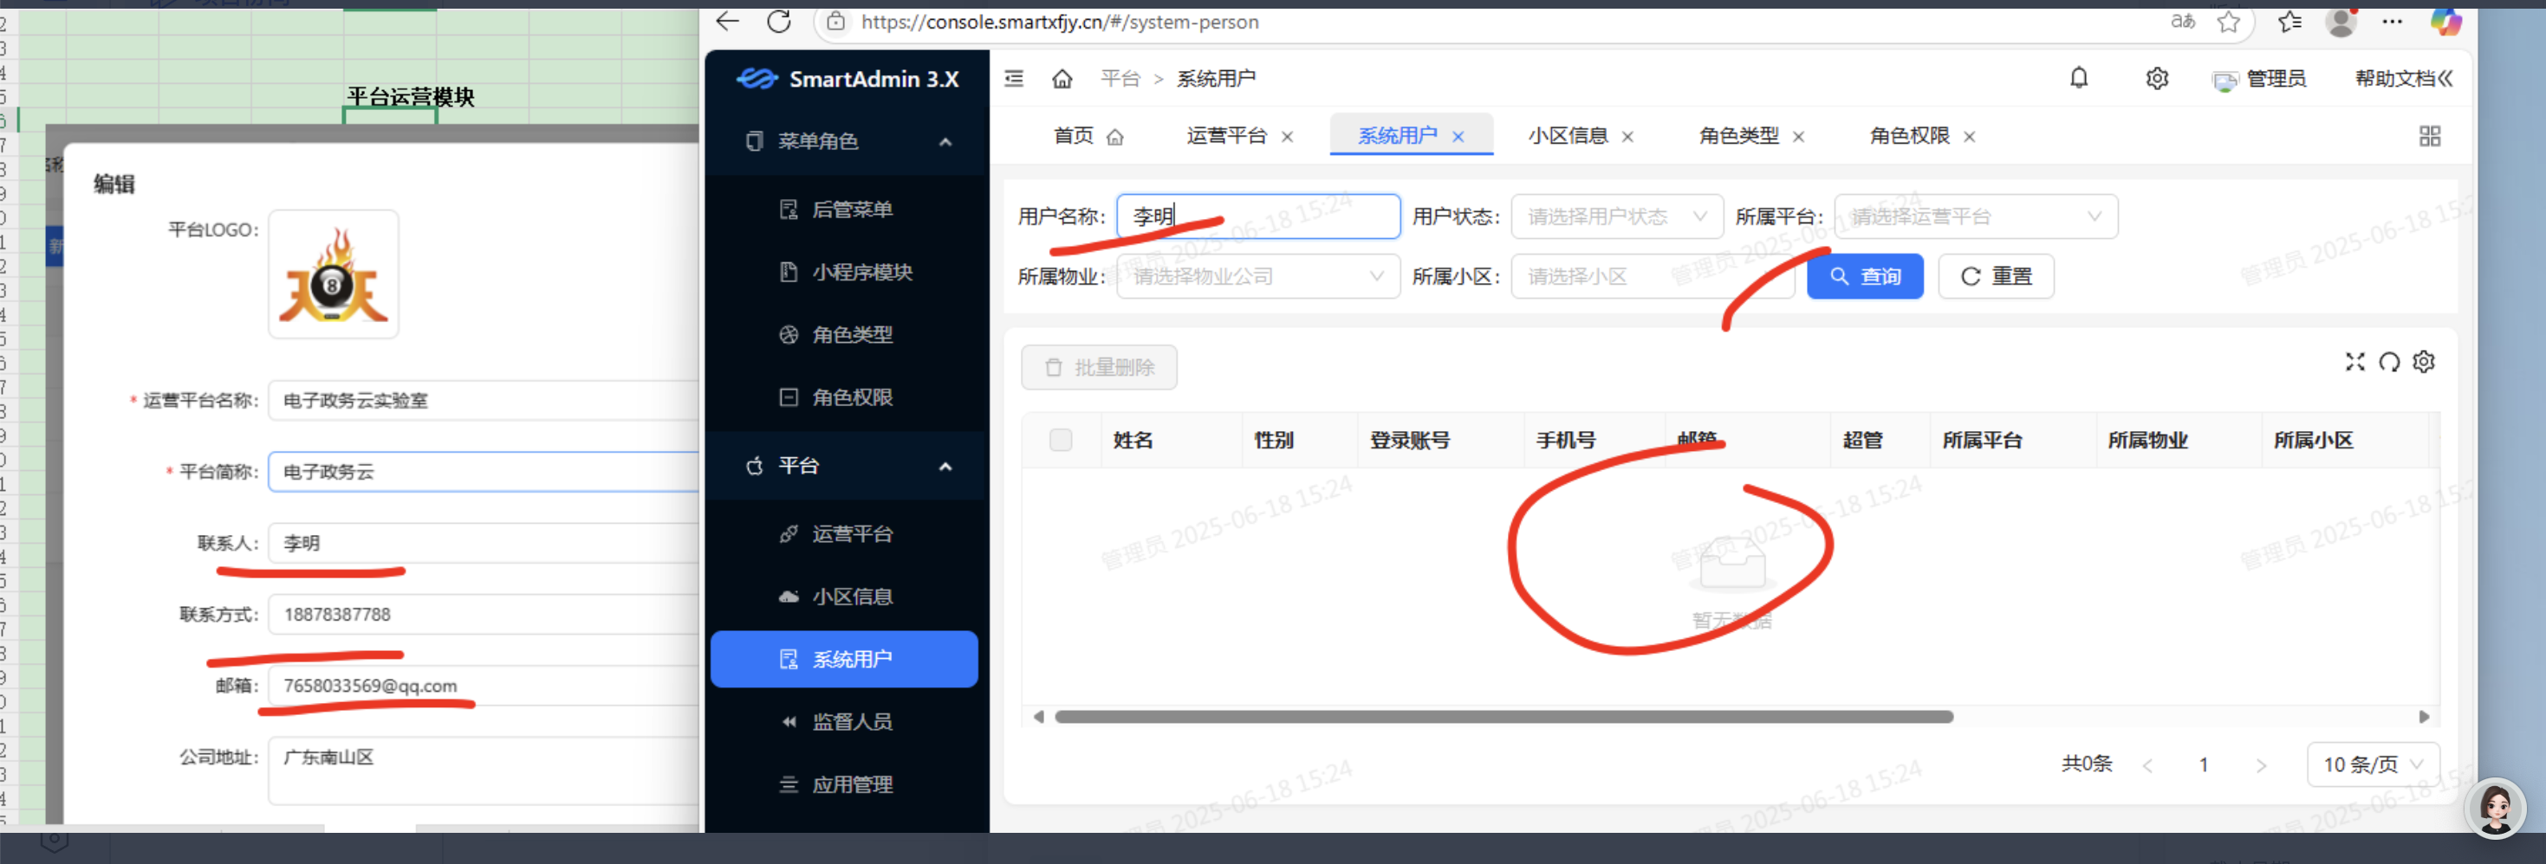The height and width of the screenshot is (864, 2546).
Task: Toggle the select-all checkbox in the table
Action: [x=1061, y=440]
